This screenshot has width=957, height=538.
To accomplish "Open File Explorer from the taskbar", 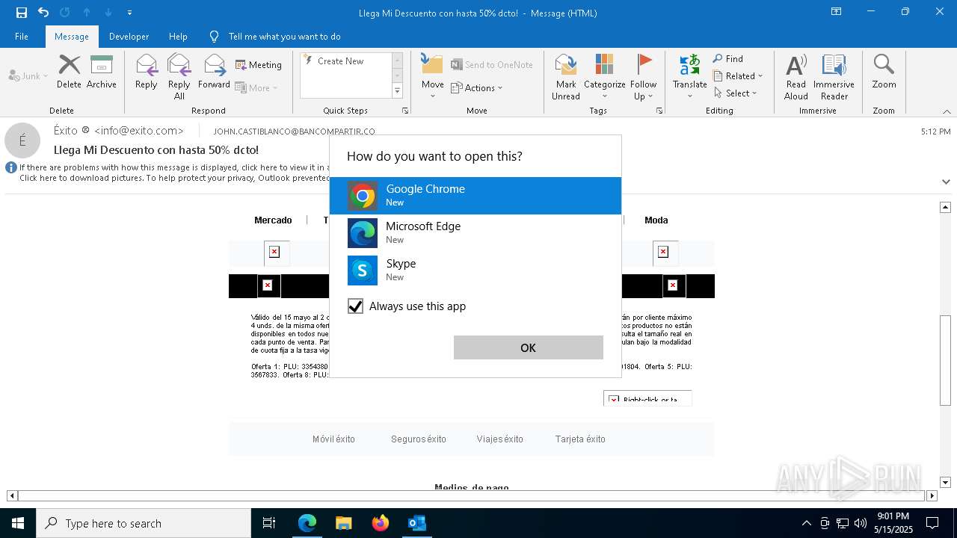I will 343,523.
